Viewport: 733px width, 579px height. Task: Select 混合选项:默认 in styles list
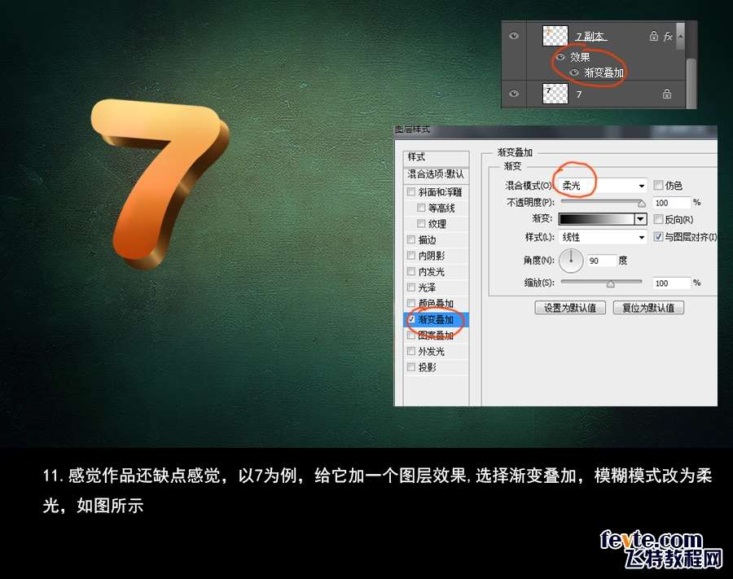point(436,174)
